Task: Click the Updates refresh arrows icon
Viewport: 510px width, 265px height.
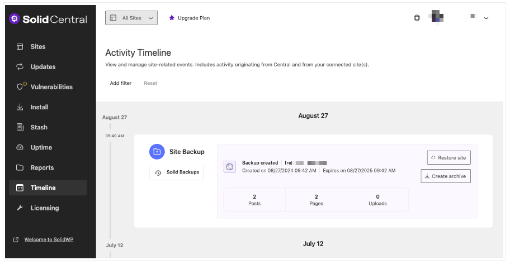Action: [x=20, y=67]
